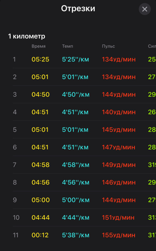
Task: Close the Отрезки panel with X icon
Action: 145,9
